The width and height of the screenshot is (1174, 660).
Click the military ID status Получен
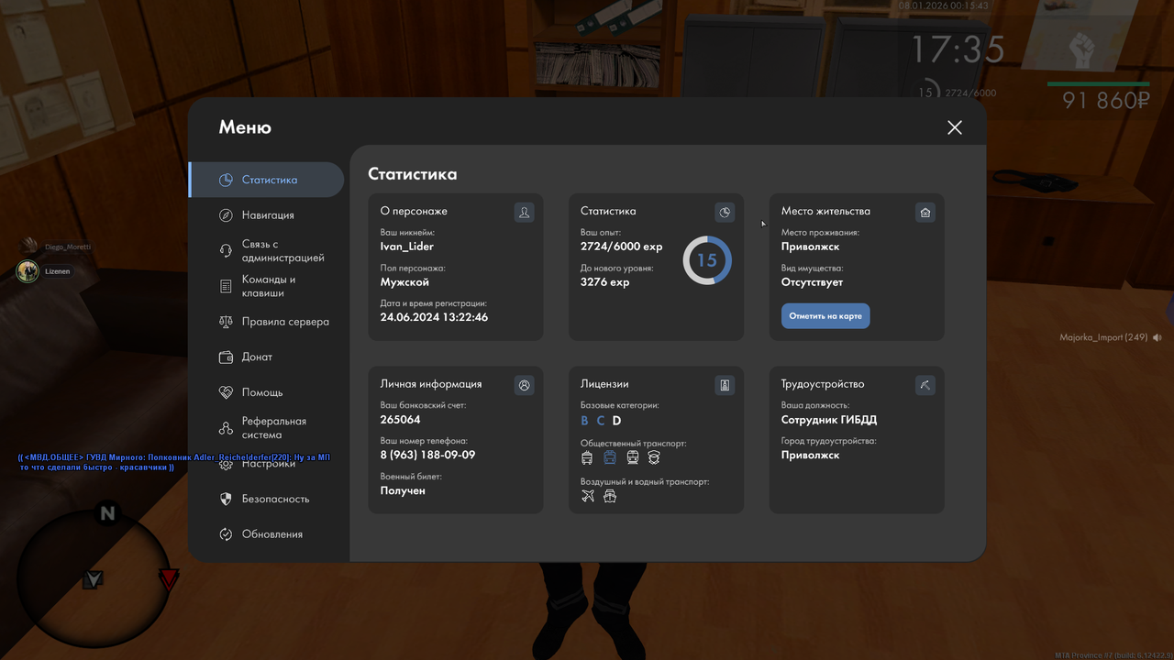[x=403, y=490]
